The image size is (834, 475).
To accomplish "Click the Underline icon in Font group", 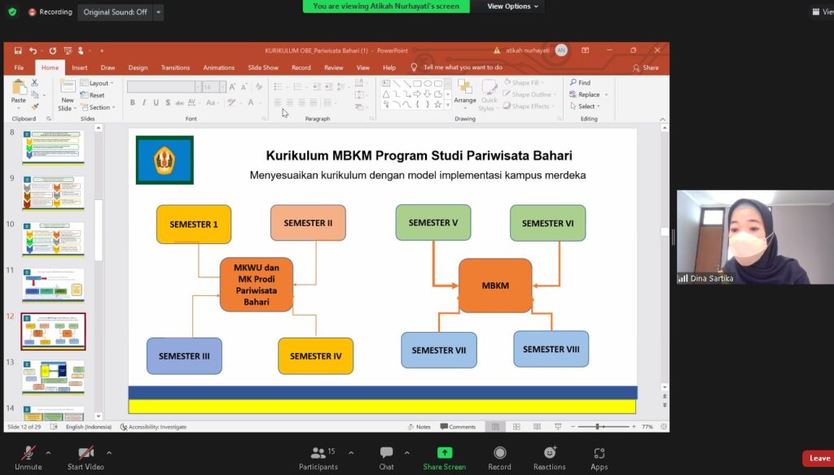I will [156, 102].
